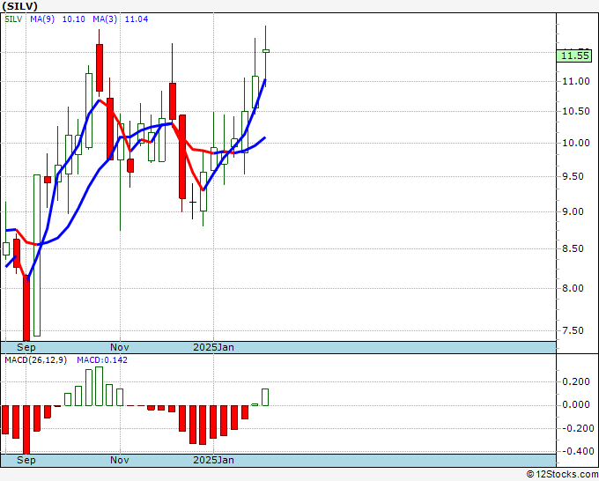
Task: Click the tallest green MACD histogram bar
Action: [x=99, y=386]
